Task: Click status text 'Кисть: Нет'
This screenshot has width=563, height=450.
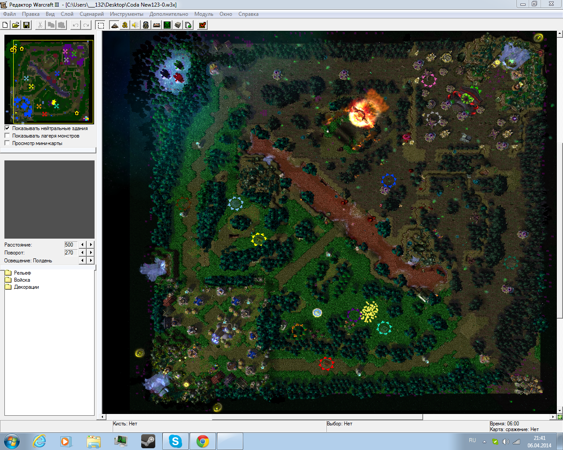Action: [x=125, y=424]
